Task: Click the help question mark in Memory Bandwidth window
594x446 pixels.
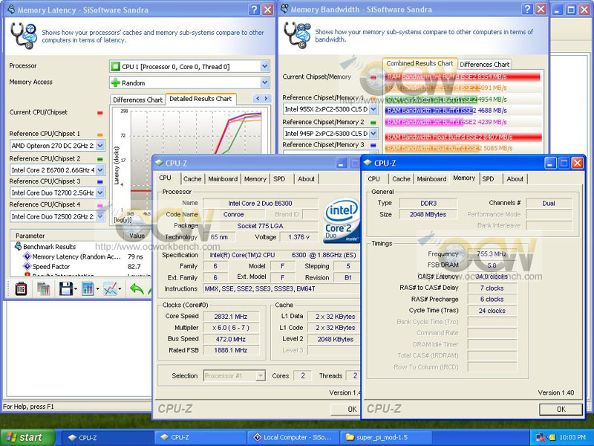Action: point(527,9)
